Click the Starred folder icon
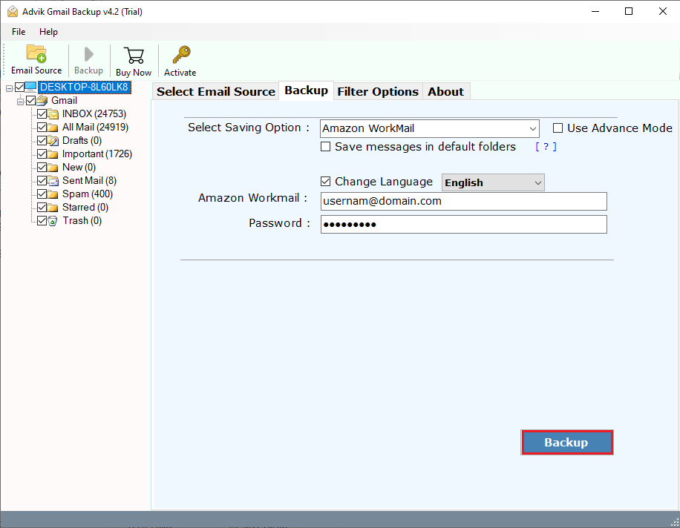This screenshot has width=680, height=528. click(x=53, y=208)
